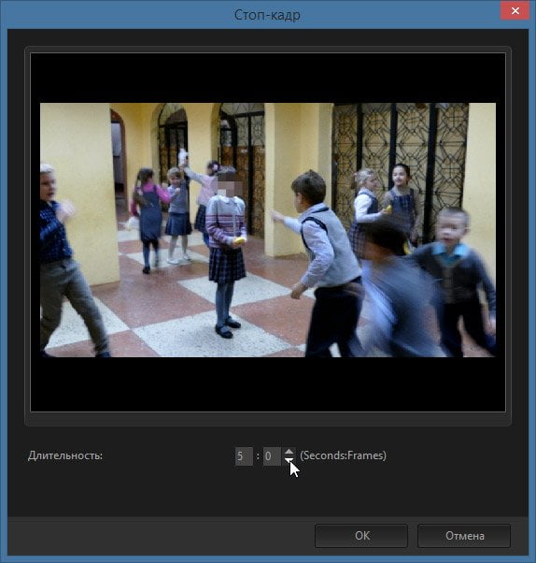Select the seconds field showing 5
The height and width of the screenshot is (563, 536).
pyautogui.click(x=244, y=456)
